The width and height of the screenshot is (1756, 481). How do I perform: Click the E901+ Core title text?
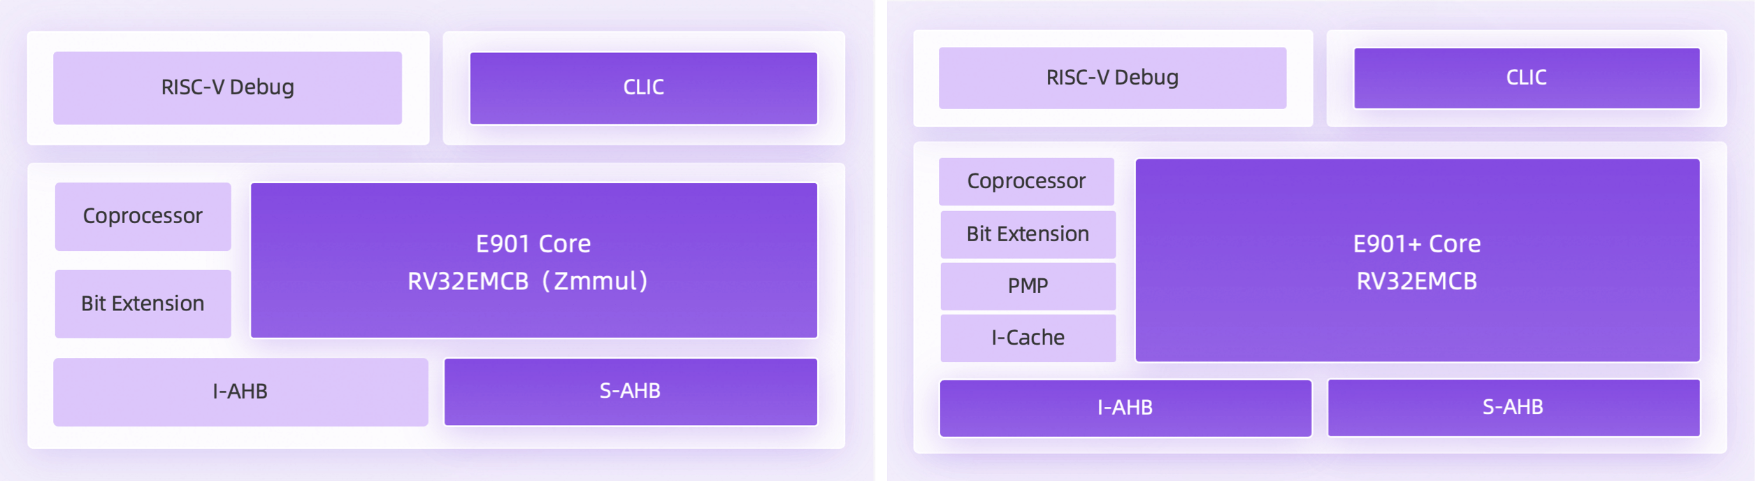[x=1417, y=244]
